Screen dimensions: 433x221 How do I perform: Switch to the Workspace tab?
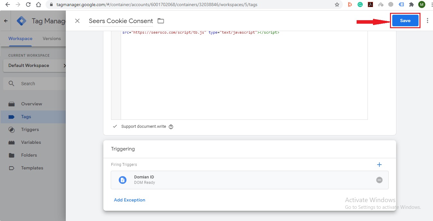[x=20, y=38]
